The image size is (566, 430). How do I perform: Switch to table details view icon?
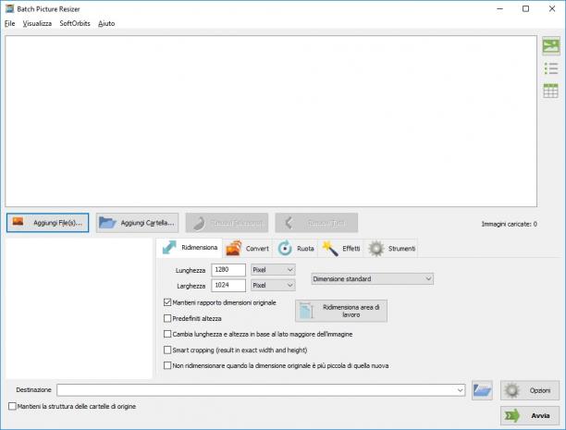(x=551, y=91)
